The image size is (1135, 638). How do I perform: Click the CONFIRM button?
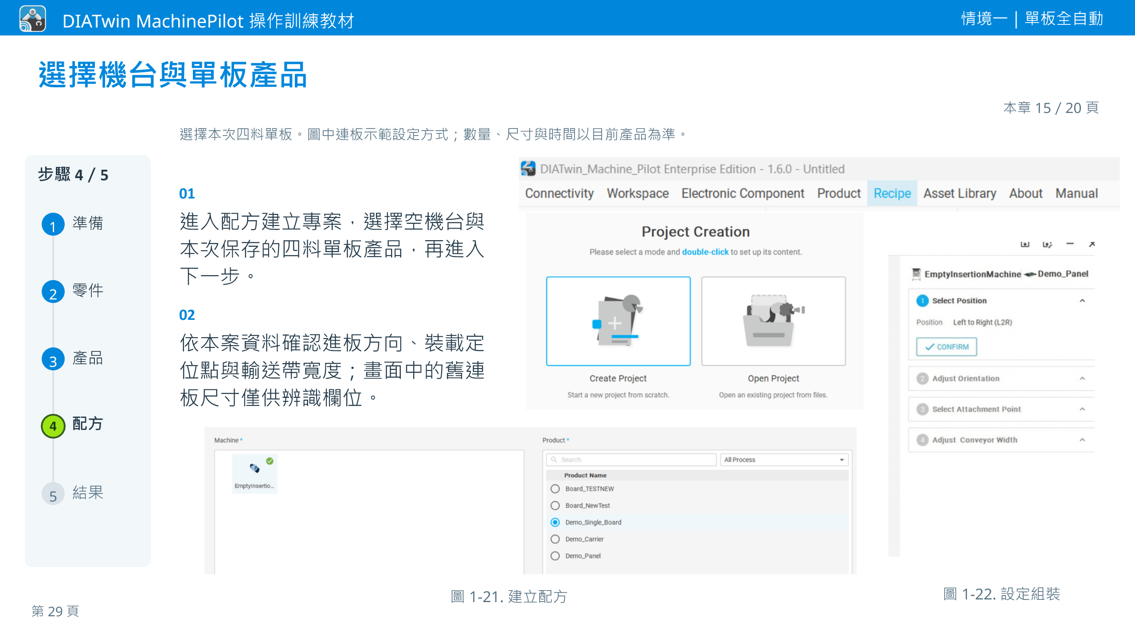(x=947, y=347)
